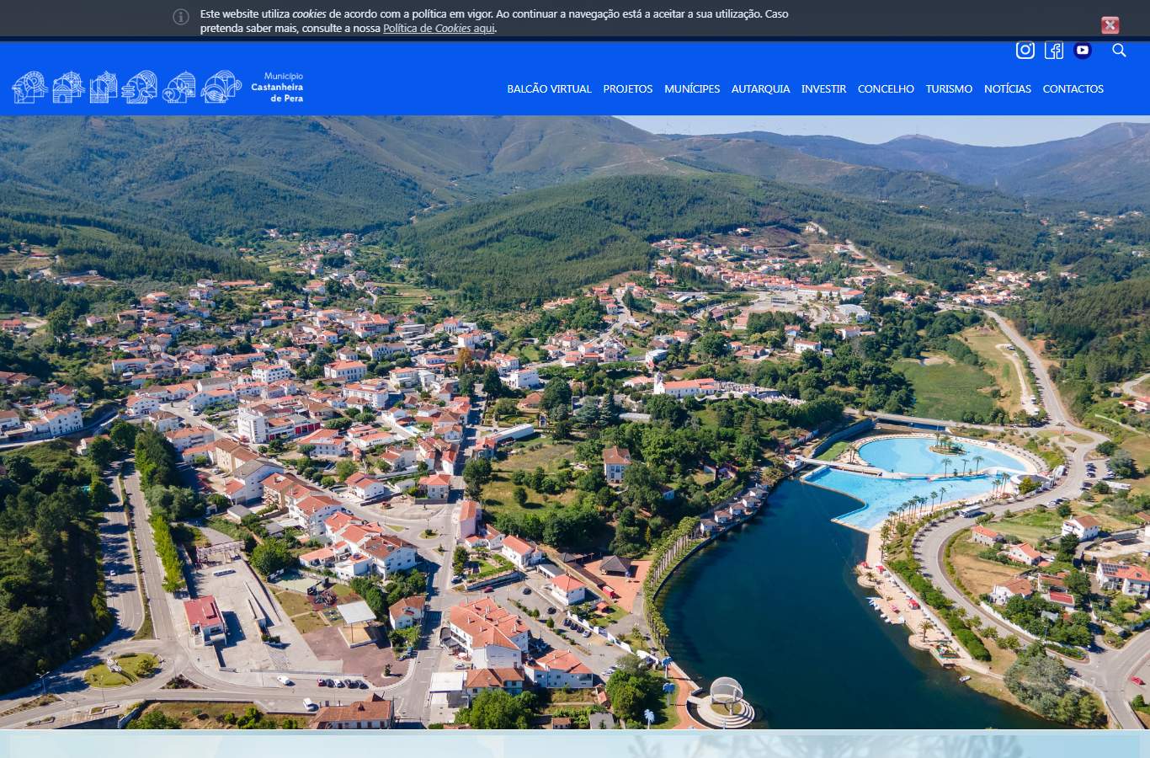Open the YouTube social icon
Image resolution: width=1150 pixels, height=758 pixels.
point(1083,51)
